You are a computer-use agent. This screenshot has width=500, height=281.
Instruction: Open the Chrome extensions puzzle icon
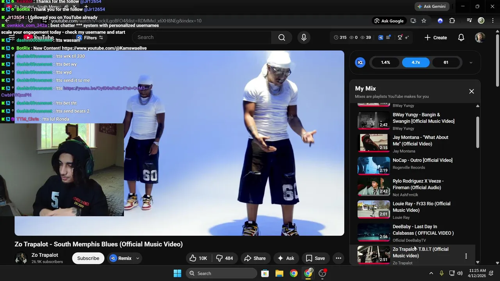click(452, 21)
